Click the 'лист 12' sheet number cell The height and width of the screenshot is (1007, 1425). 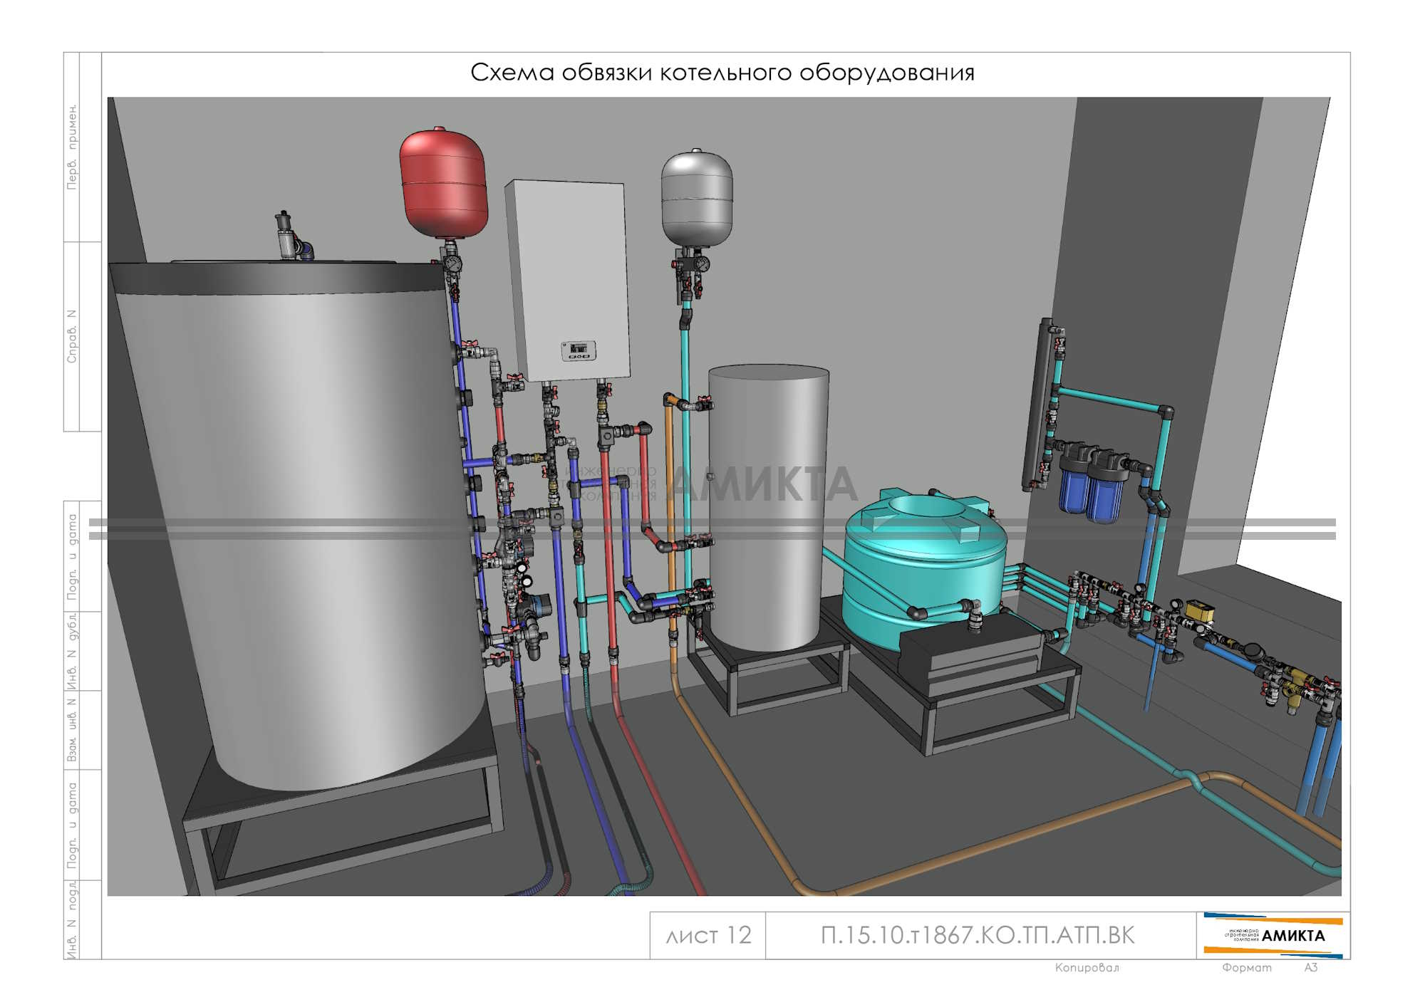tap(708, 935)
